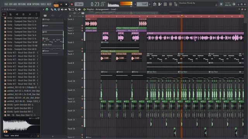This screenshot has width=248, height=139.
Task: Mute Track 7 with its dot toggle
Action: (x=82, y=60)
